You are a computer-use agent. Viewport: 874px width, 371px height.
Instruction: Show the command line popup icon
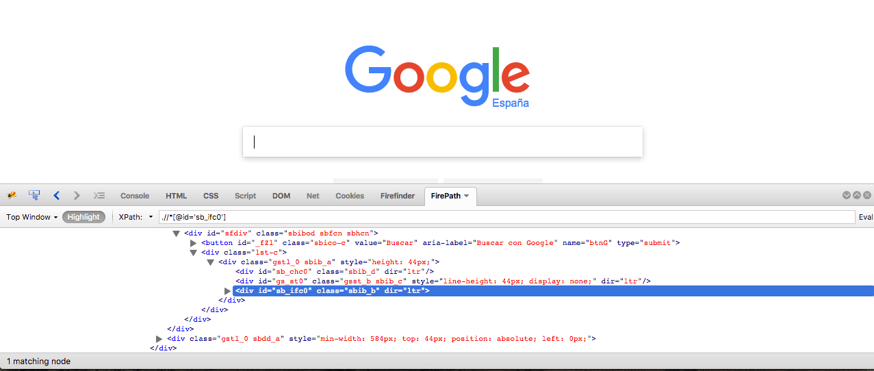pyautogui.click(x=99, y=196)
